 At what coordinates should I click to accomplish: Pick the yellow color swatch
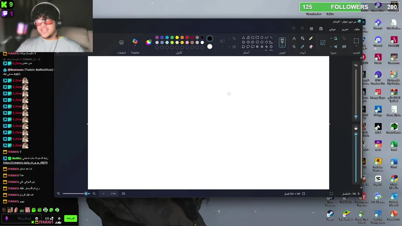(177, 38)
